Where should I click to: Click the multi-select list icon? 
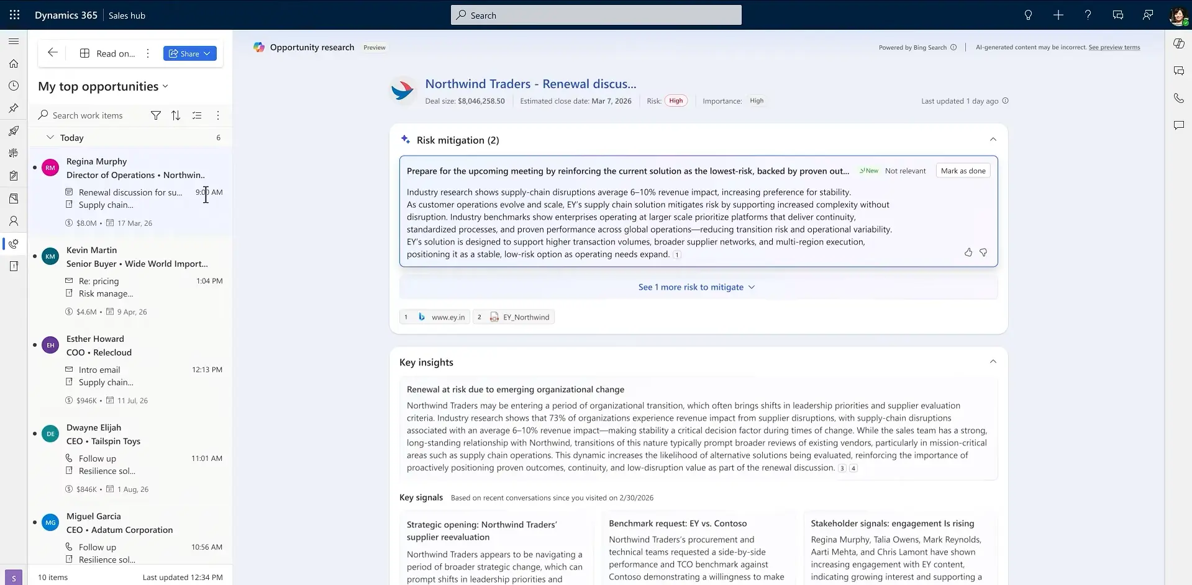click(197, 115)
